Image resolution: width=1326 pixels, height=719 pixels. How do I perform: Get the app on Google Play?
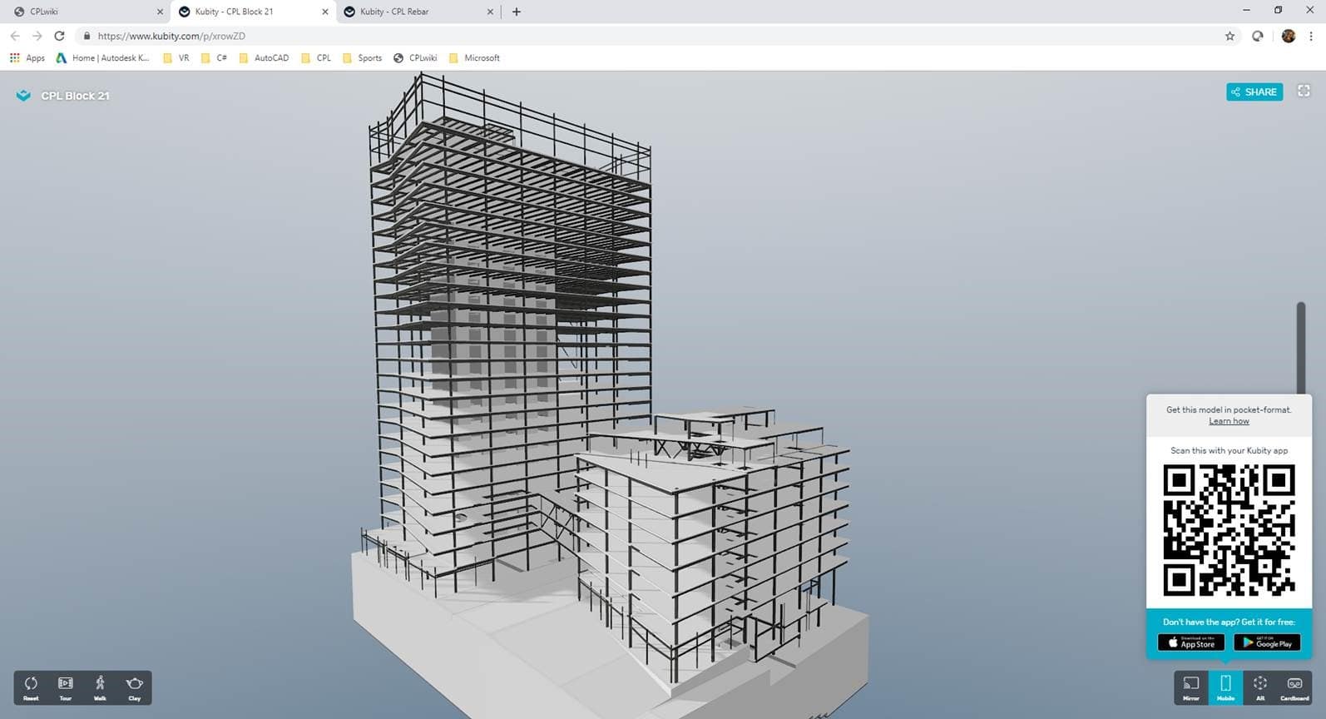point(1266,642)
